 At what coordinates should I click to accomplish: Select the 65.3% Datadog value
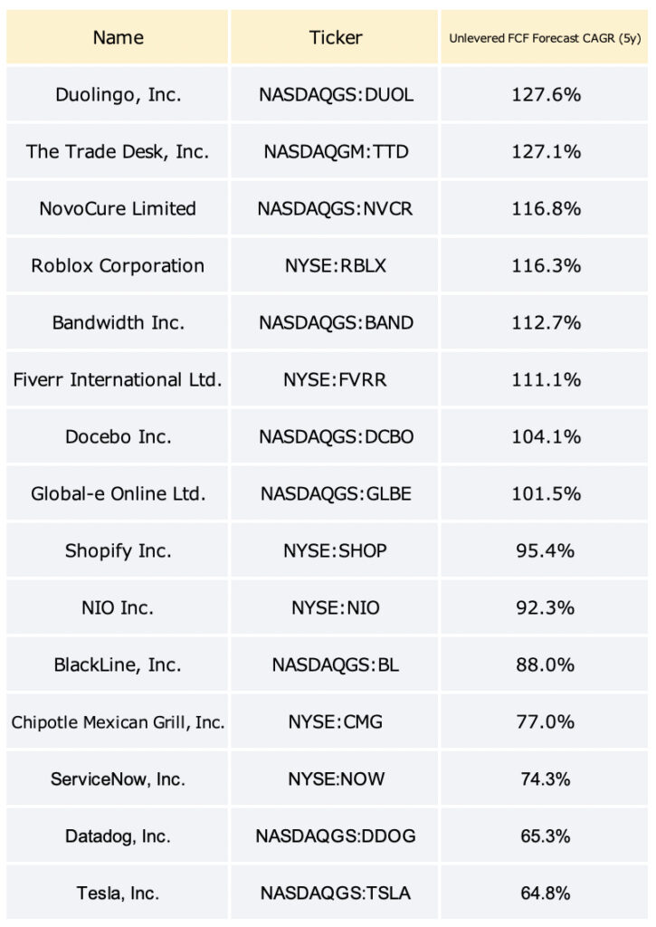click(545, 836)
